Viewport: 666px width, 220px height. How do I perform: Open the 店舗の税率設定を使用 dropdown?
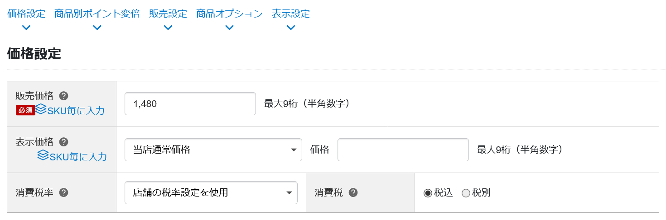click(211, 193)
